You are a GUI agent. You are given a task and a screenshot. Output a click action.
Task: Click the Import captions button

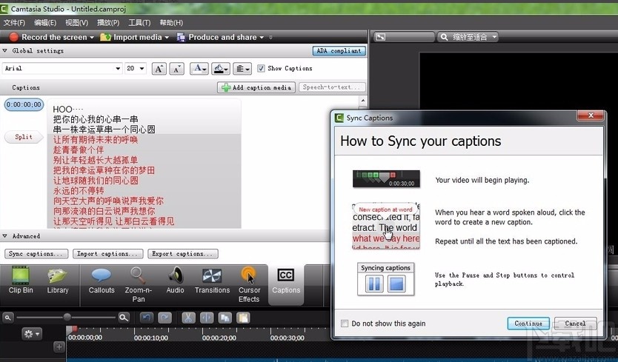pos(108,254)
